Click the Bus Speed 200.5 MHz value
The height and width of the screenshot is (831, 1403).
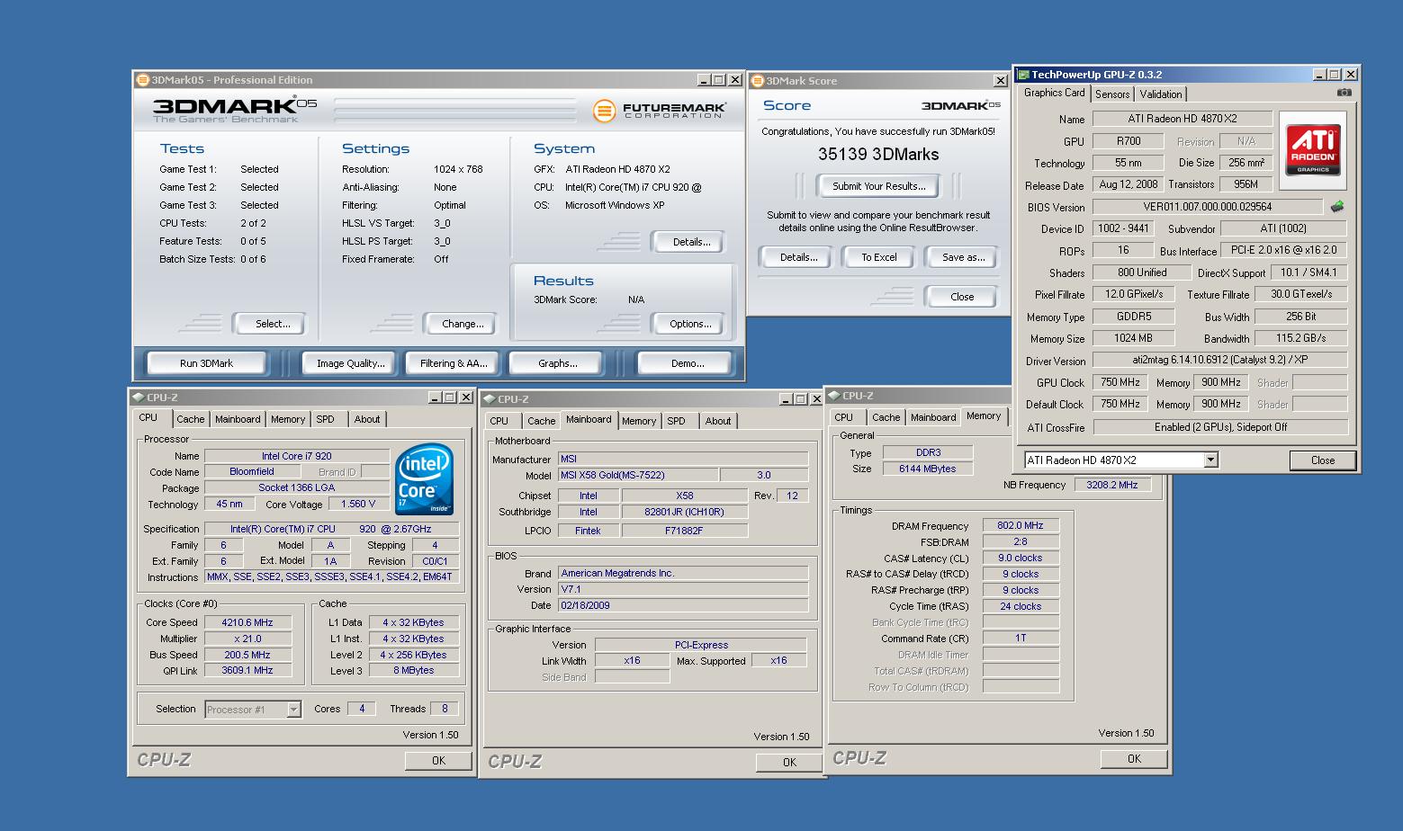point(247,655)
